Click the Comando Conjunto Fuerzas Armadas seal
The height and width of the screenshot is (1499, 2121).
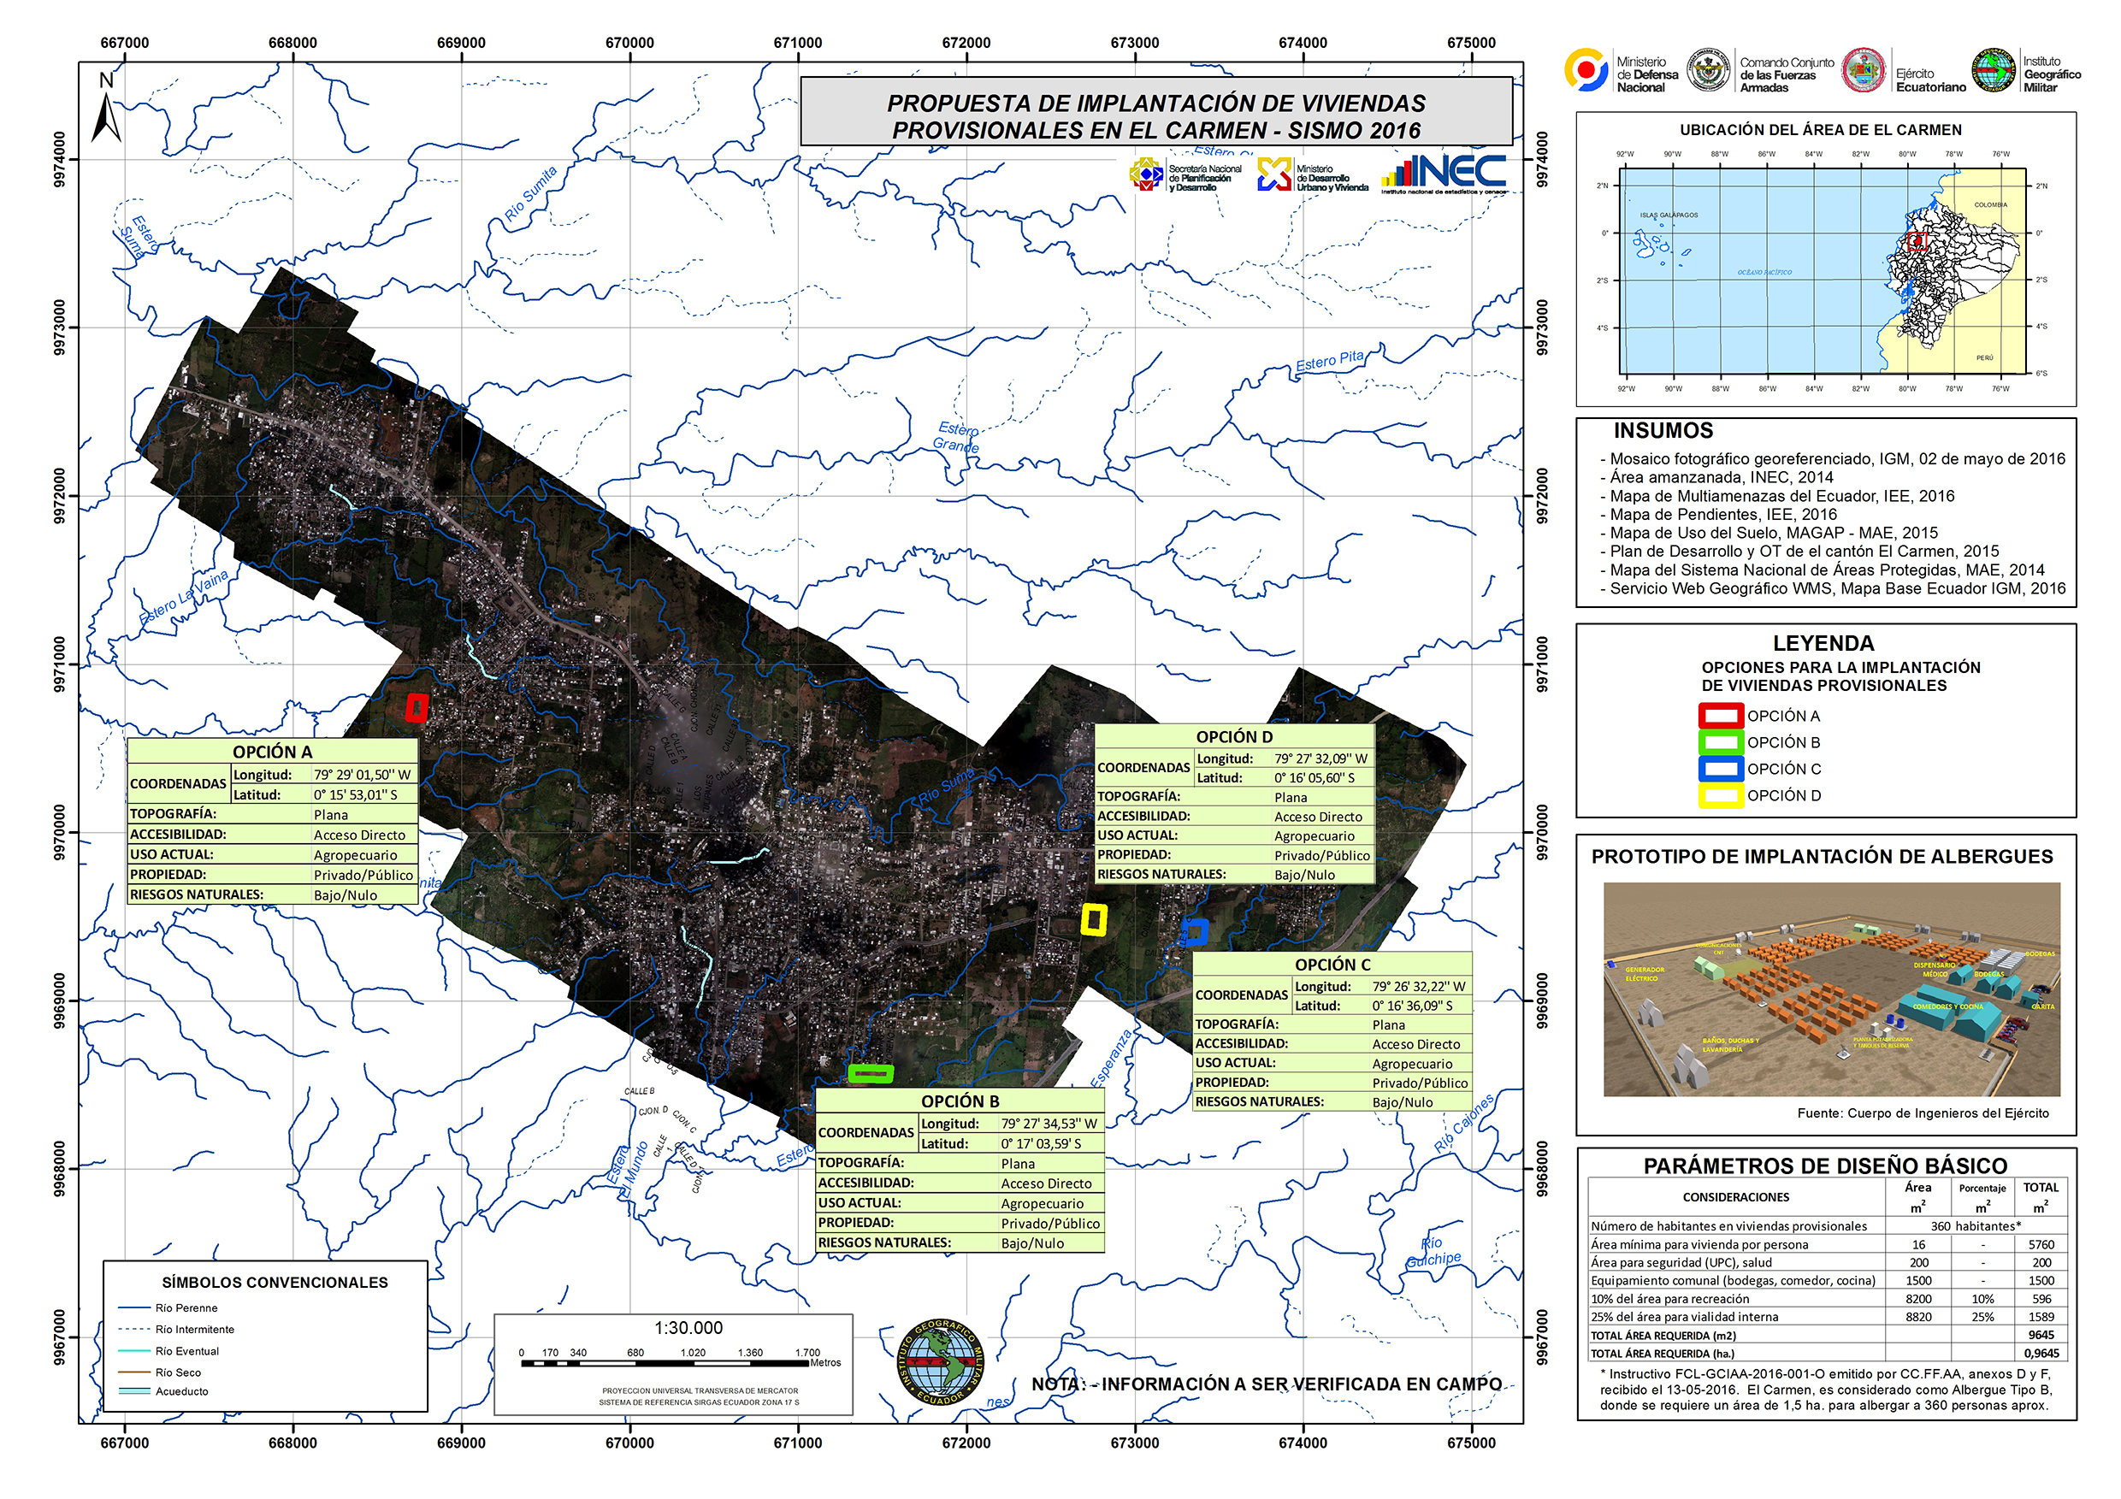(x=1708, y=70)
